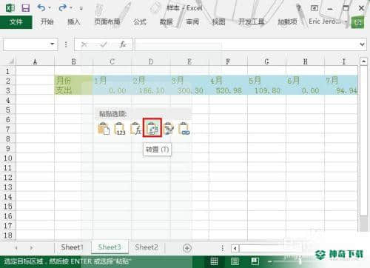This screenshot has height=268, width=370.
Task: Click the Excel application icon
Action: coord(10,8)
